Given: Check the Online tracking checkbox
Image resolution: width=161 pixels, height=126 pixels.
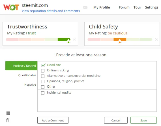Looking at the screenshot, I should 43,71.
